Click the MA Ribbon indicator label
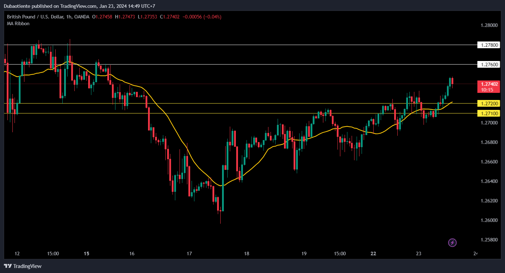Image resolution: width=505 pixels, height=273 pixels. click(18, 23)
